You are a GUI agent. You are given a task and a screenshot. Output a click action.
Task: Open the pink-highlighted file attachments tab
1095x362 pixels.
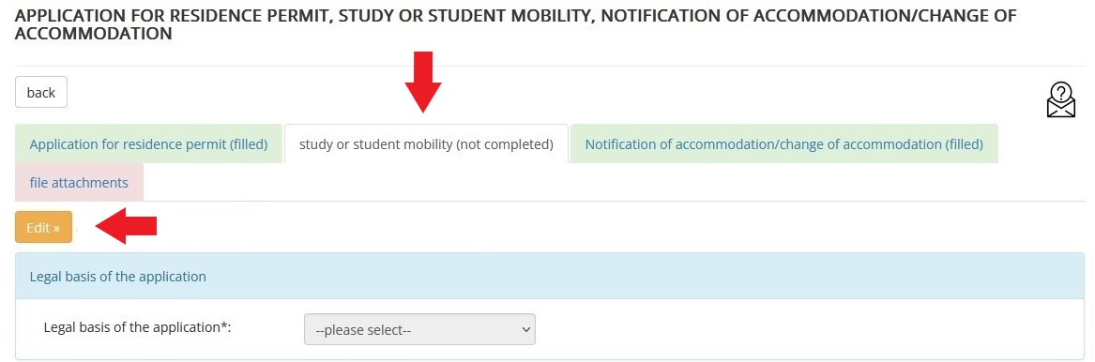[79, 183]
